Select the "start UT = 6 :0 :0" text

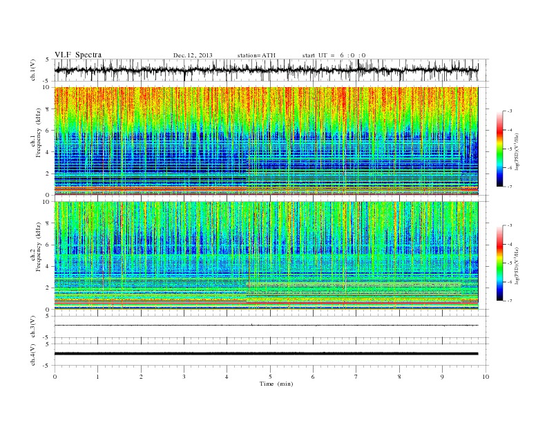334,55
